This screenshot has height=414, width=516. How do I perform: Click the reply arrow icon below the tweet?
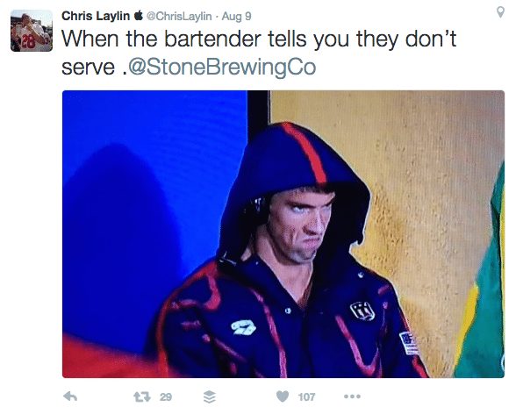pyautogui.click(x=70, y=396)
